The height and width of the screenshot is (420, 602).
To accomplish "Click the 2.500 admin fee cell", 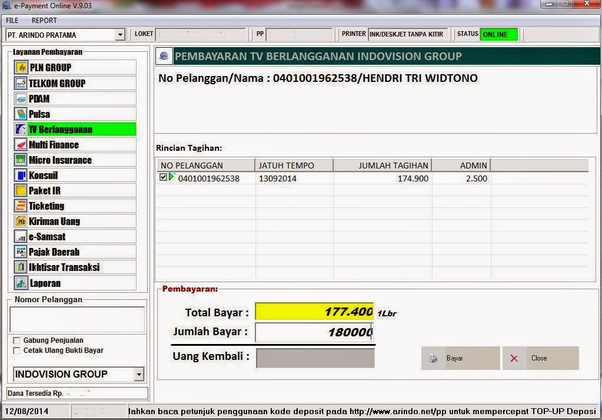I will 477,178.
